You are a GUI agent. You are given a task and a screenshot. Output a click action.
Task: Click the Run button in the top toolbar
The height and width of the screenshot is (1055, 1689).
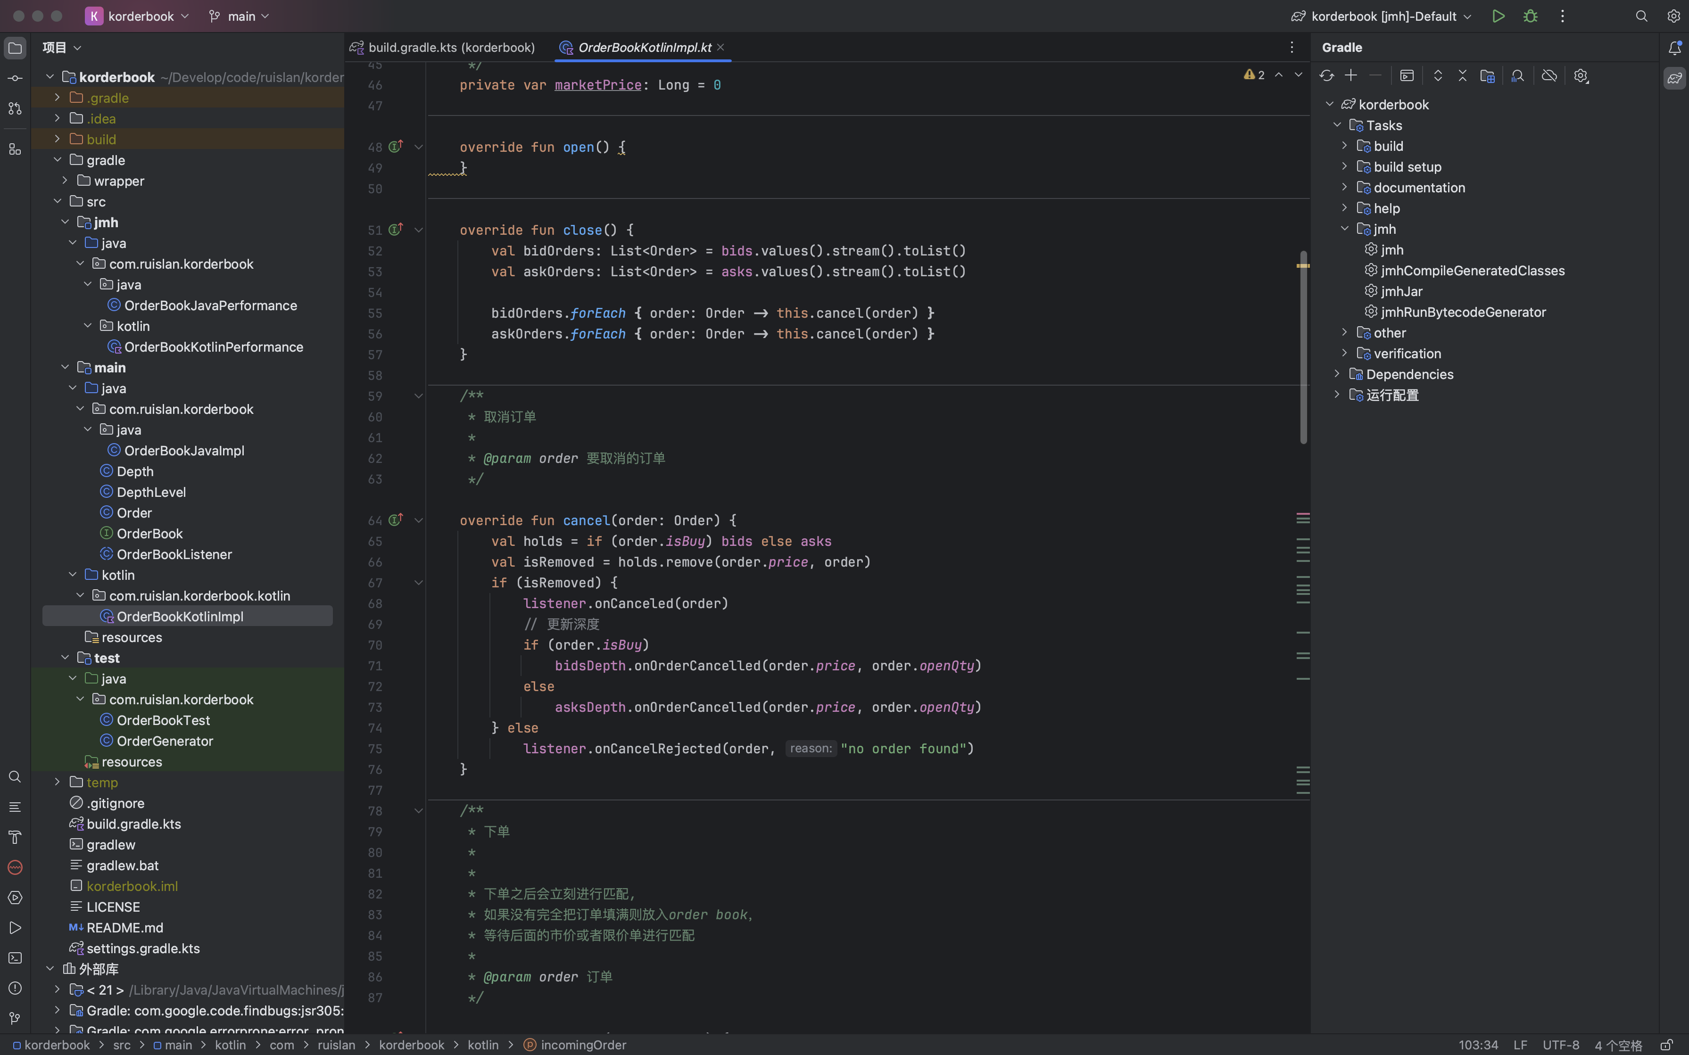(x=1498, y=16)
